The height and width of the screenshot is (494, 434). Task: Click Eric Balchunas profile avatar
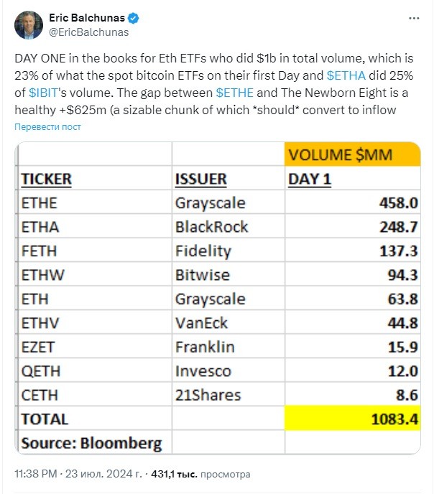point(29,25)
